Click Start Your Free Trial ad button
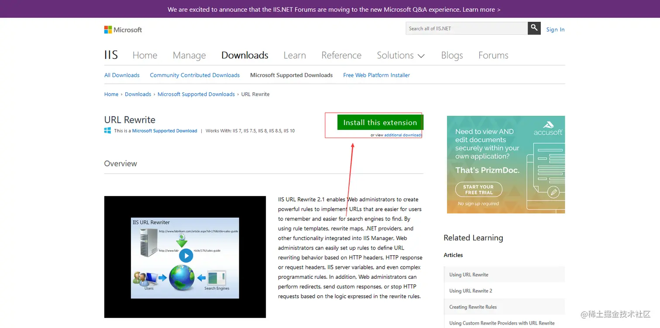The height and width of the screenshot is (328, 660). [479, 189]
